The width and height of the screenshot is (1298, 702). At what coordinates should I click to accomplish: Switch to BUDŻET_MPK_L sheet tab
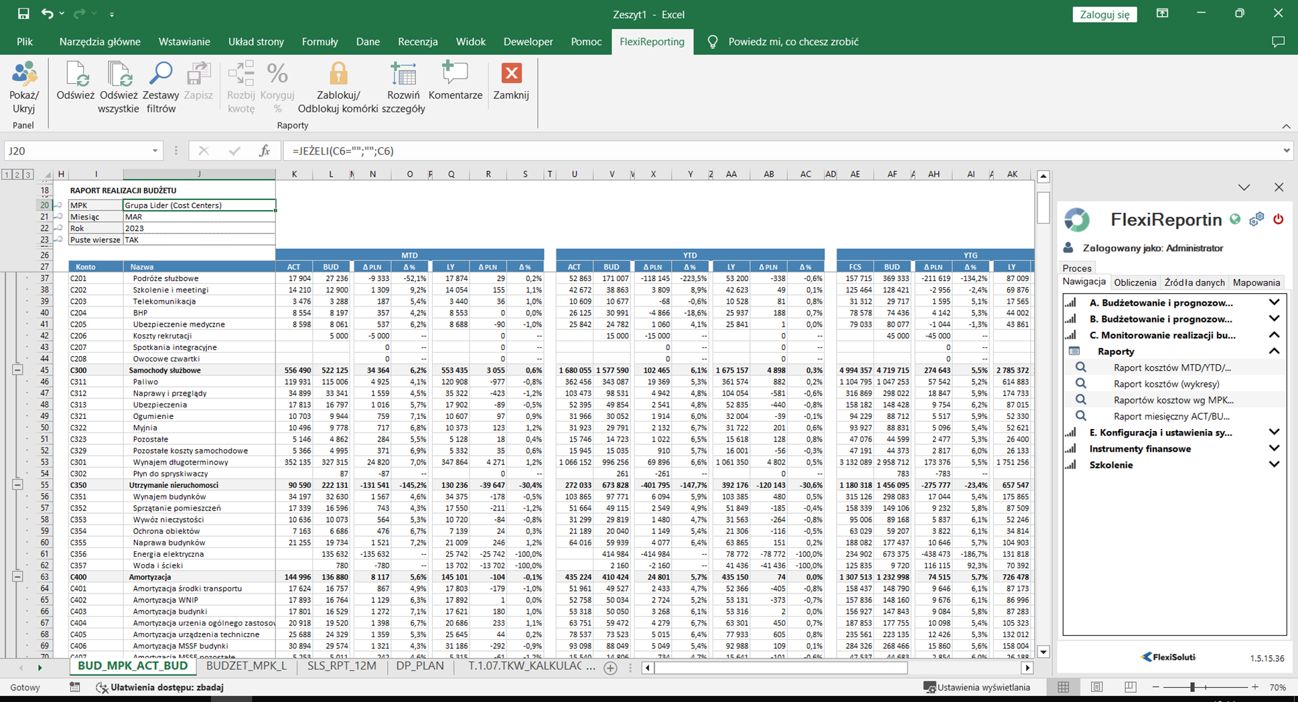[246, 667]
